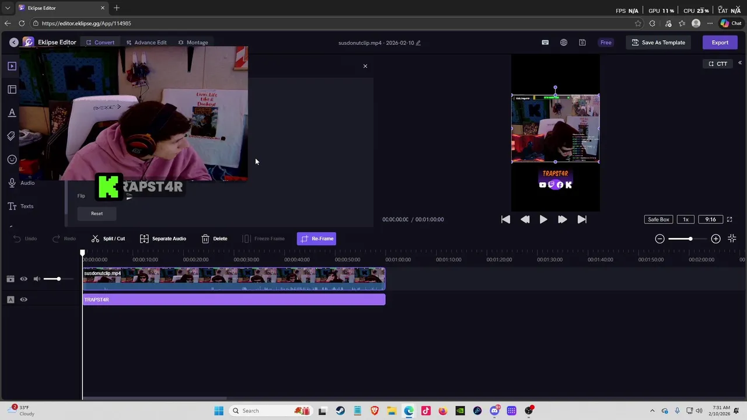Click the text track A icon
This screenshot has width=747, height=420.
click(11, 299)
